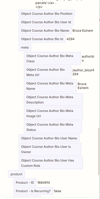
Task: Choose Object Course Author Bio Meta Url
Action: pyautogui.click(x=48, y=72)
